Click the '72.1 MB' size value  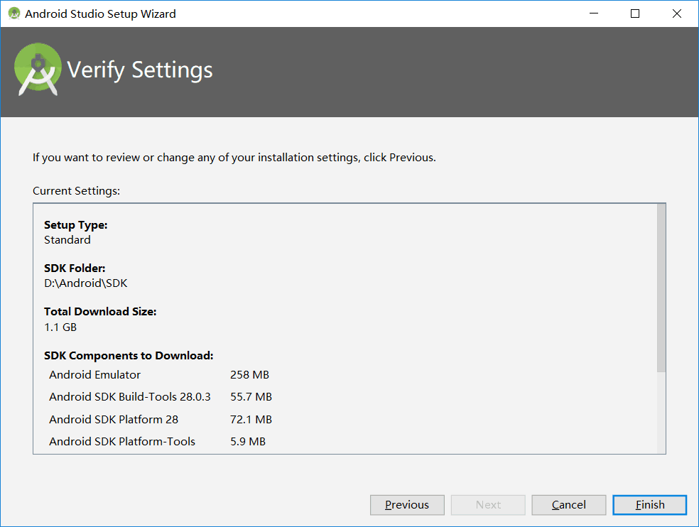[251, 419]
